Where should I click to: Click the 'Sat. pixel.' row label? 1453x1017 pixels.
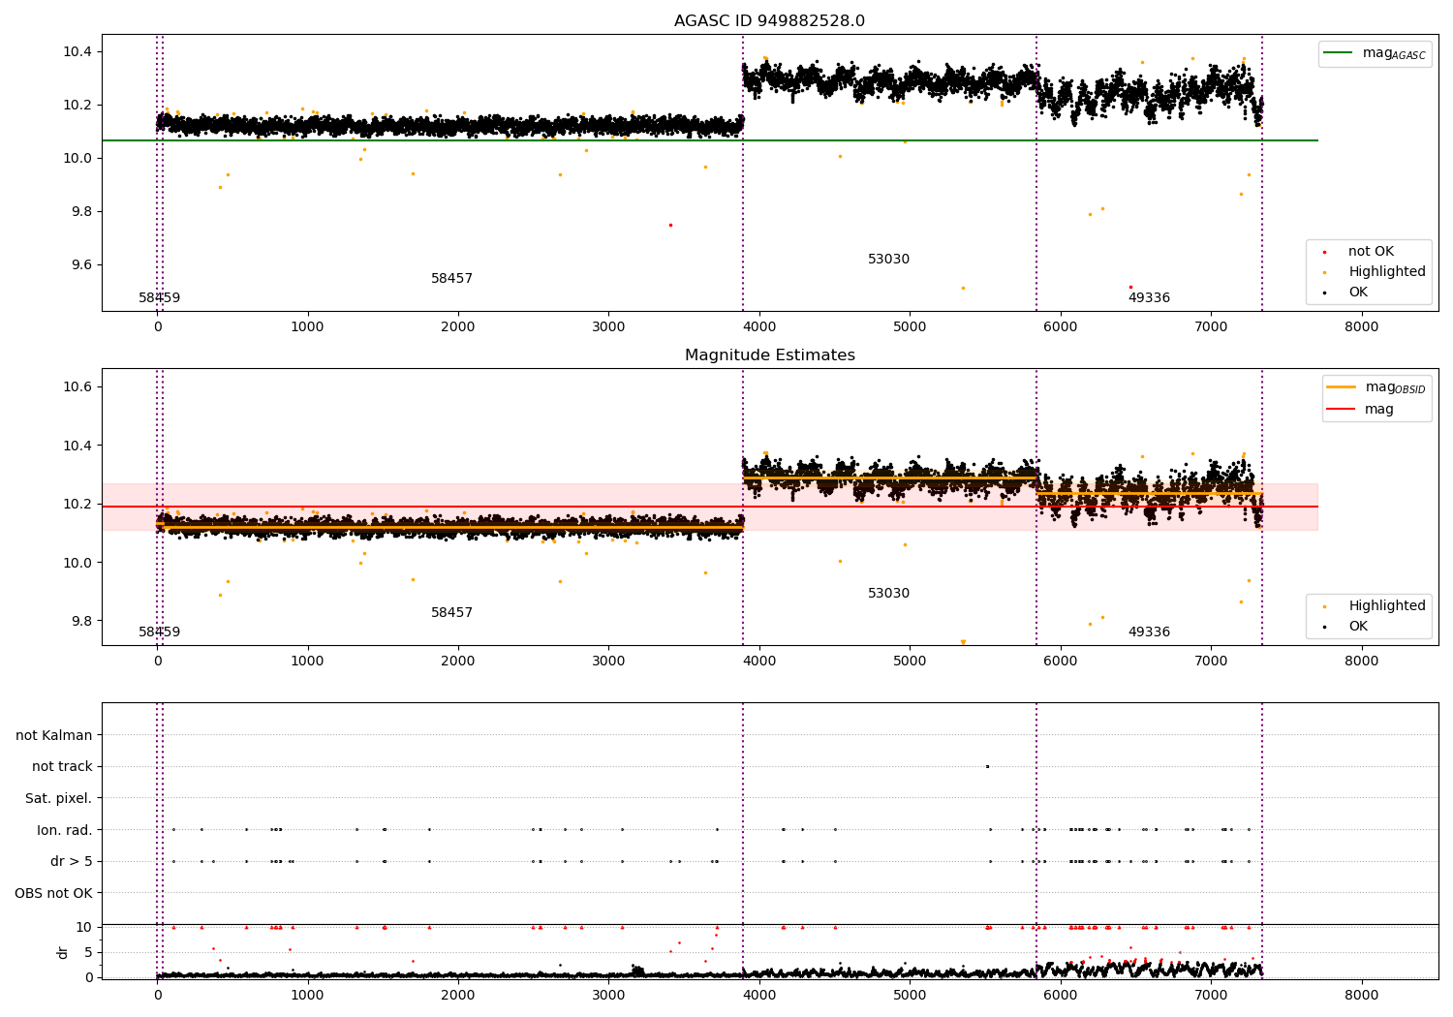59,799
